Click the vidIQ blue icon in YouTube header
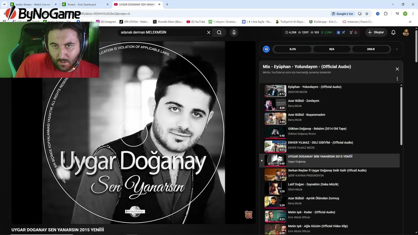 (338, 32)
